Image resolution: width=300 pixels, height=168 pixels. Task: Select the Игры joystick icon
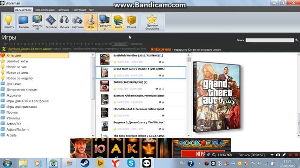click(x=90, y=22)
